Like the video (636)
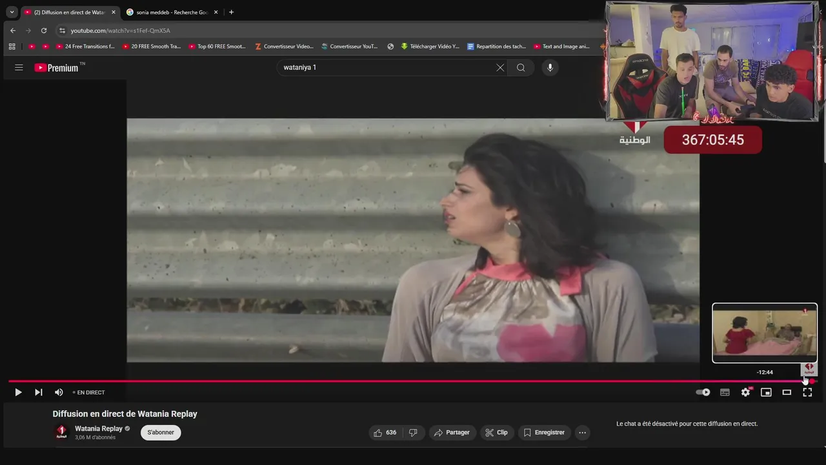 [x=385, y=433]
